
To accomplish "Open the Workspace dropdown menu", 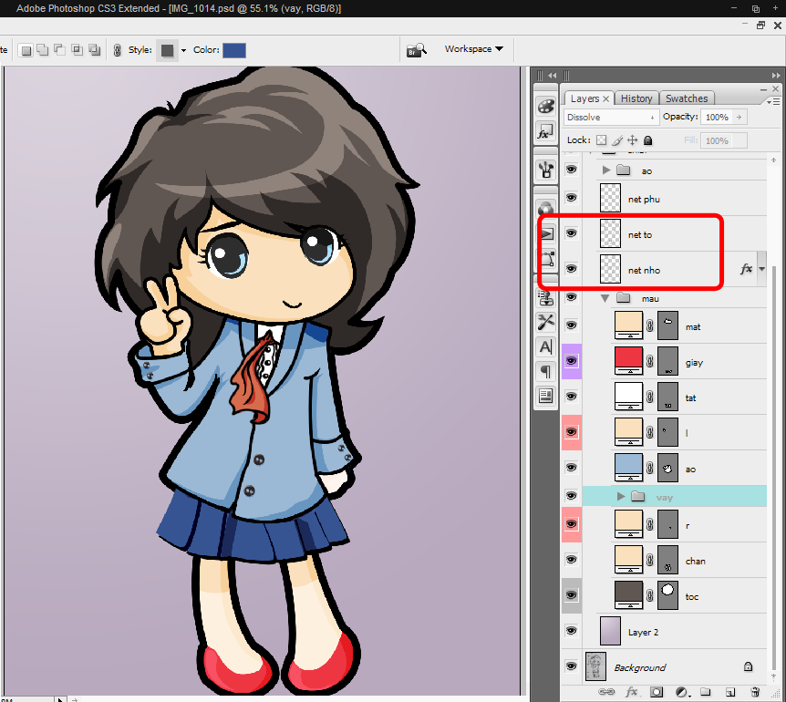I will (x=473, y=49).
